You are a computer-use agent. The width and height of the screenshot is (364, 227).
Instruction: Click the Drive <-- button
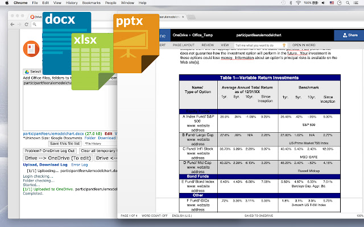tap(106, 158)
